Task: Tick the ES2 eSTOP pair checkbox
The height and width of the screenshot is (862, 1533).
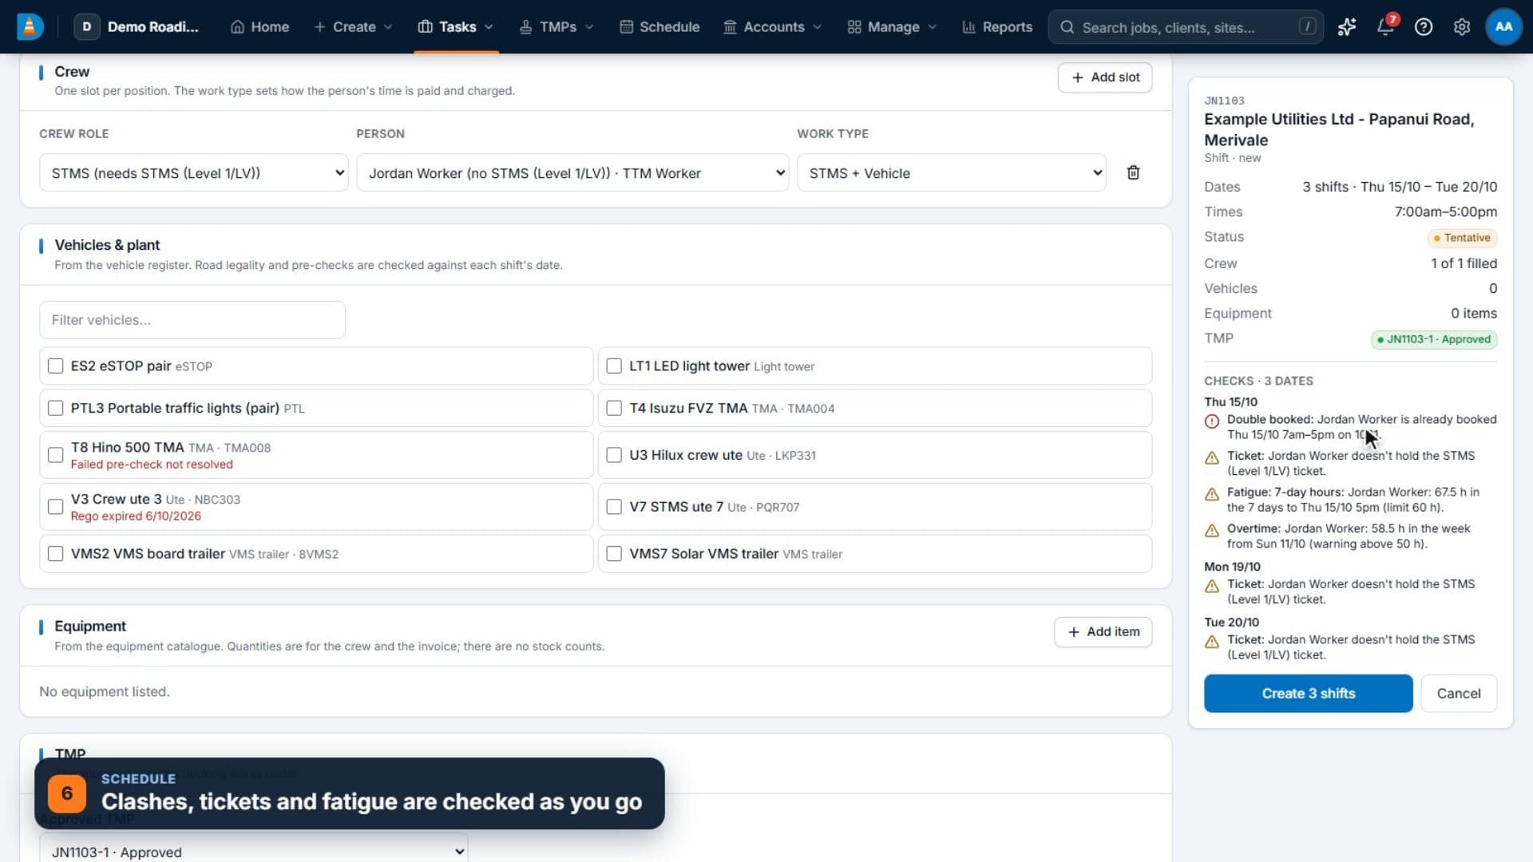Action: coord(55,366)
